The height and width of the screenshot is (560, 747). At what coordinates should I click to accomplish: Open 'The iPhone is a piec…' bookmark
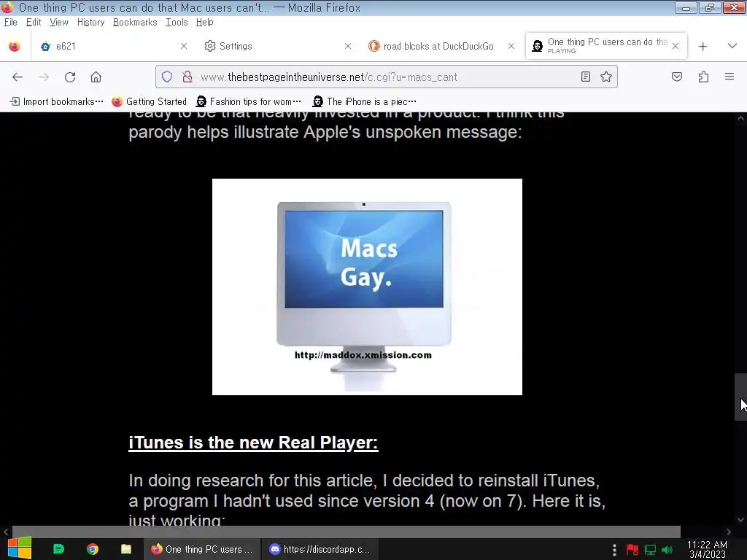(365, 101)
